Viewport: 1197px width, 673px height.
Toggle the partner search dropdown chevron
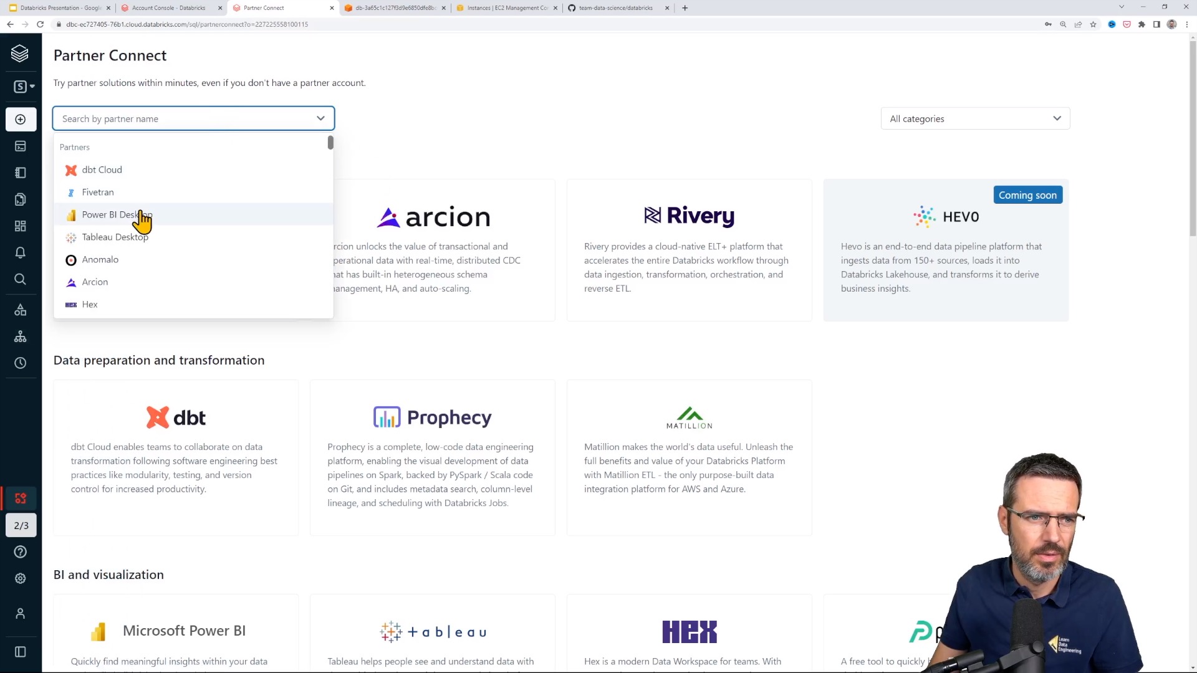coord(320,118)
